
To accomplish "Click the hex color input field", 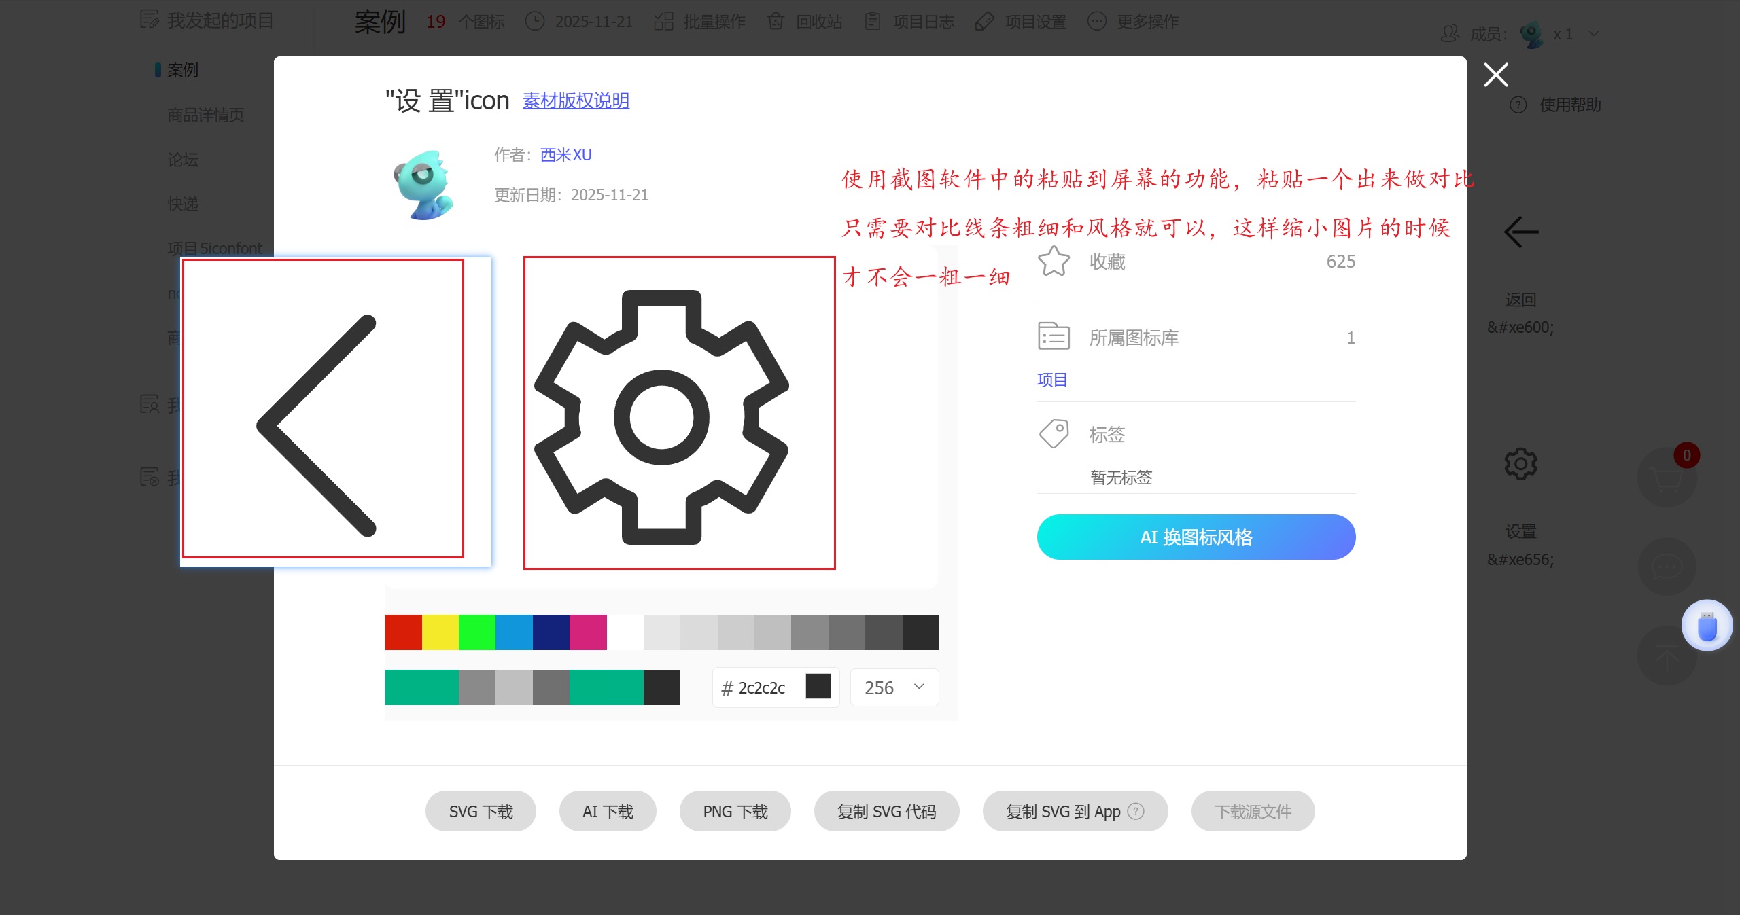I will [761, 688].
